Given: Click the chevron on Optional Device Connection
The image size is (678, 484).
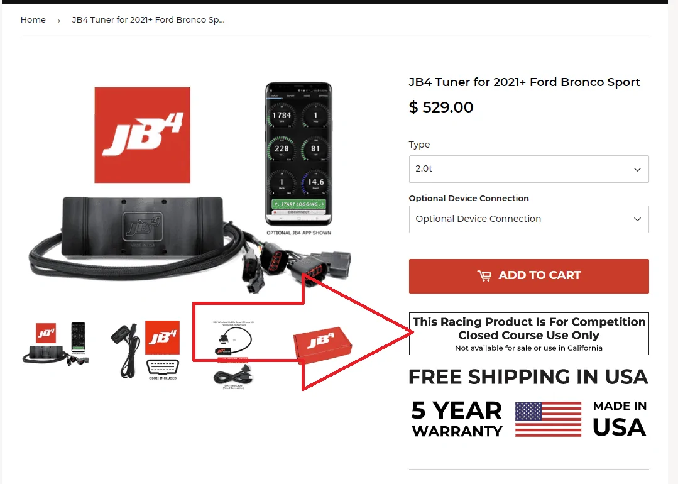Looking at the screenshot, I should point(637,219).
